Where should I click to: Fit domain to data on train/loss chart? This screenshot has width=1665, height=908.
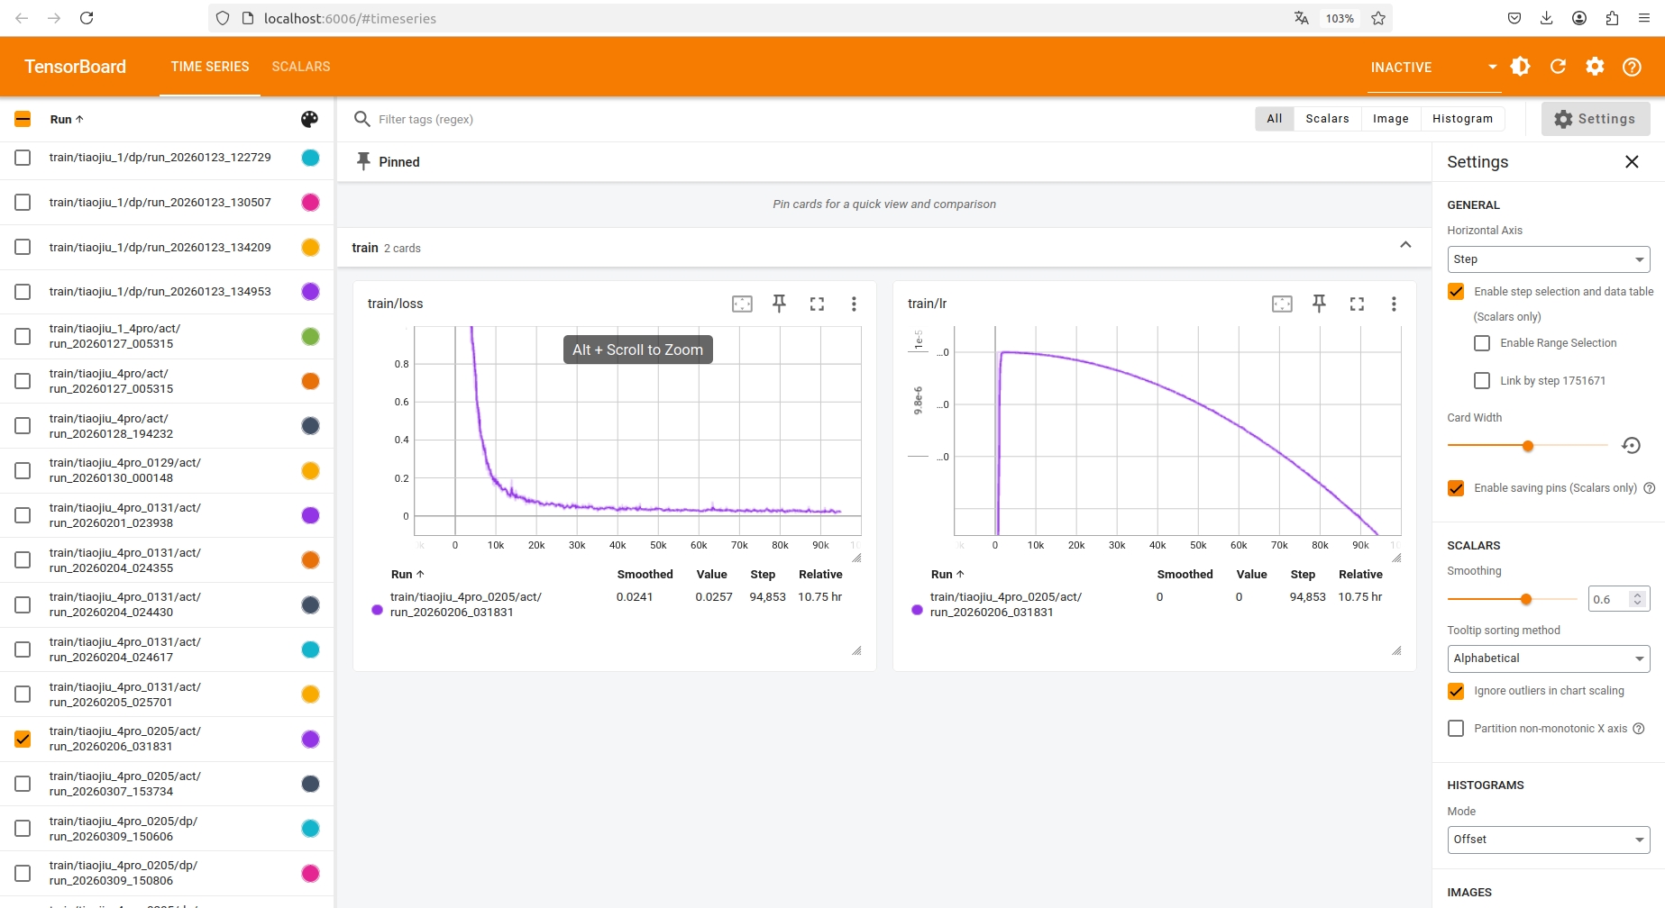(742, 304)
